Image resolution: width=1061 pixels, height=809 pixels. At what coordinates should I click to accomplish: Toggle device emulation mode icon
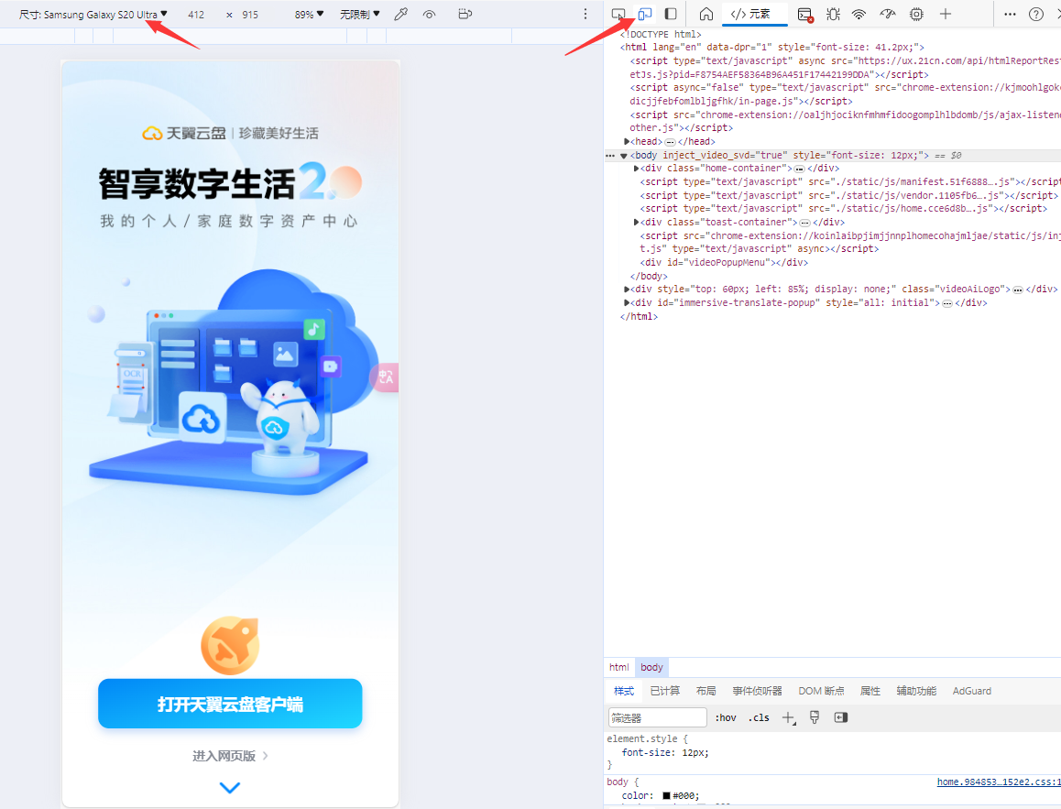click(x=645, y=14)
